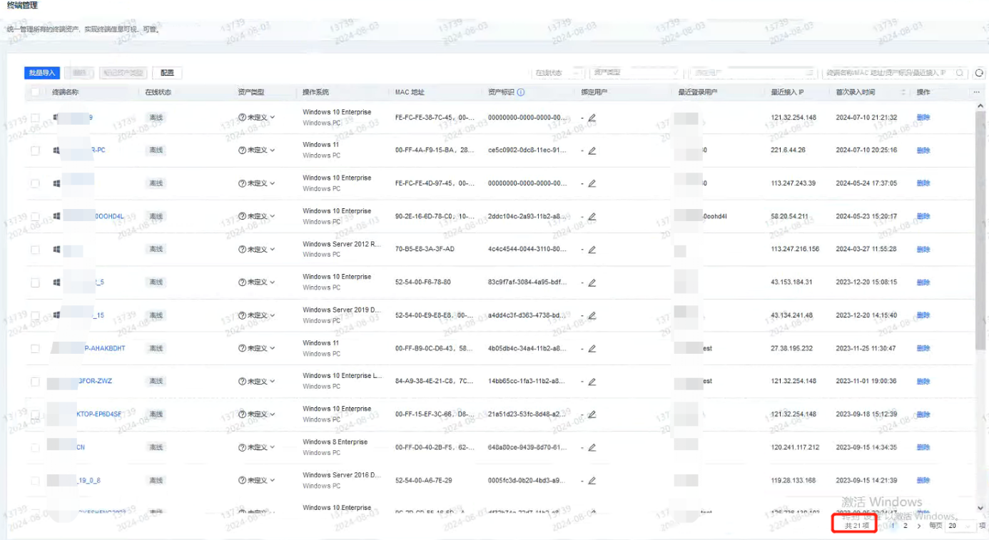Expand 未定义 dropdown in 113.247.243.39 row
Screen dimensions: 989x540
[257, 183]
